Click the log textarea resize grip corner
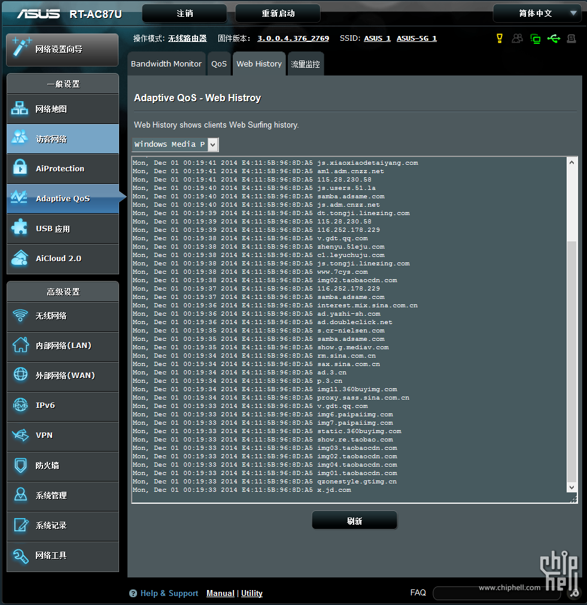 coord(573,500)
